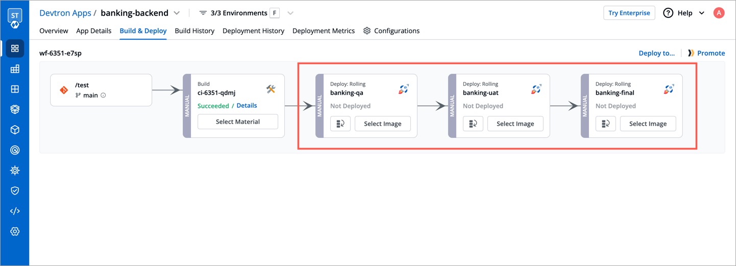Open the Deployment History tab
The width and height of the screenshot is (736, 266).
[253, 31]
